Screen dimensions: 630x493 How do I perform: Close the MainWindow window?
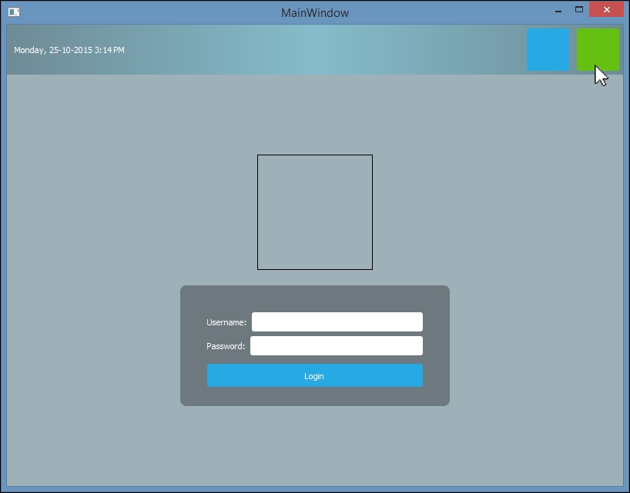coord(607,10)
